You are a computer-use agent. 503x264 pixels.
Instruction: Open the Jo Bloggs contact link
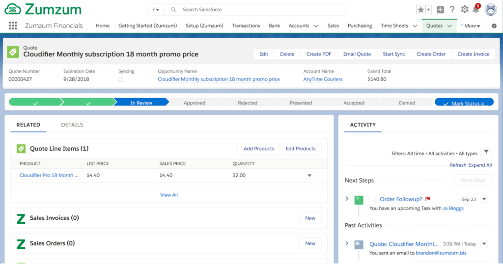pyautogui.click(x=453, y=208)
